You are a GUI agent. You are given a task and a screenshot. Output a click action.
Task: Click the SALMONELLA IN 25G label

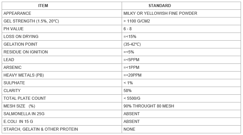click(x=24, y=114)
